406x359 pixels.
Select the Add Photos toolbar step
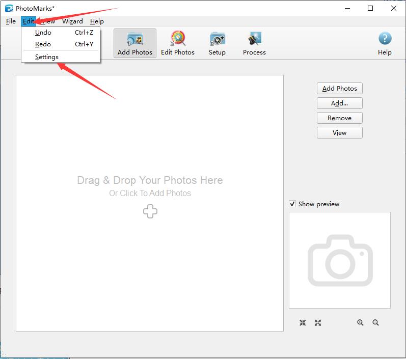click(x=135, y=43)
